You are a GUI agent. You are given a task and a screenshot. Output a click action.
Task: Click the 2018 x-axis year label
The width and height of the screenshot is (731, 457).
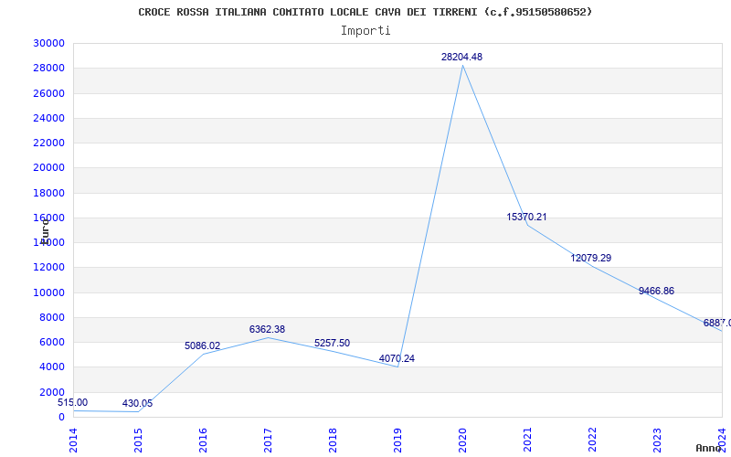tap(333, 441)
